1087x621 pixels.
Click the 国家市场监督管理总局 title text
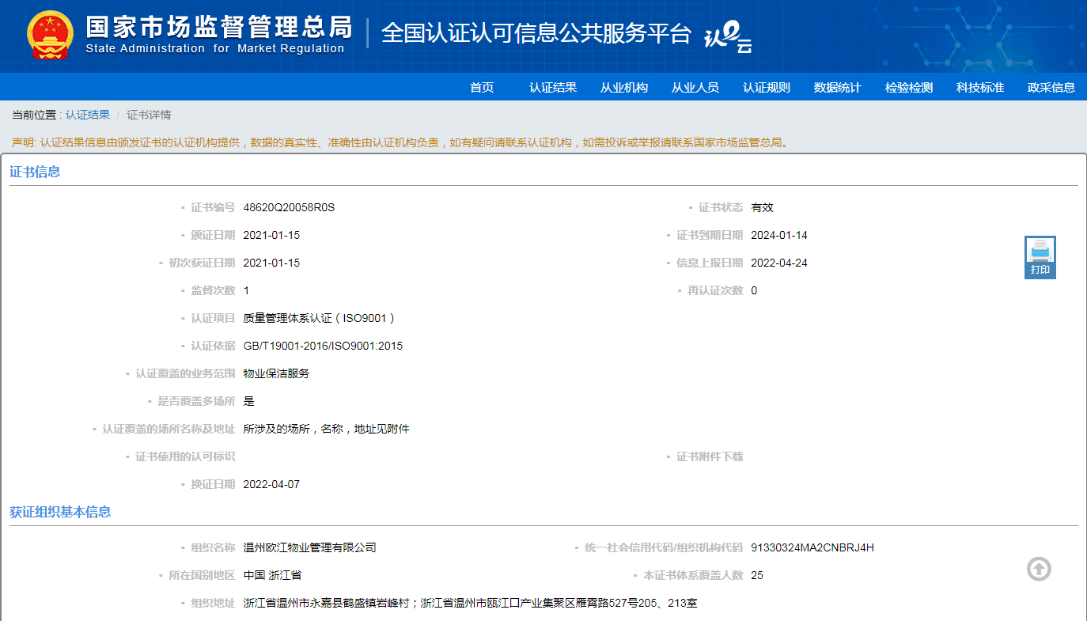pos(218,28)
